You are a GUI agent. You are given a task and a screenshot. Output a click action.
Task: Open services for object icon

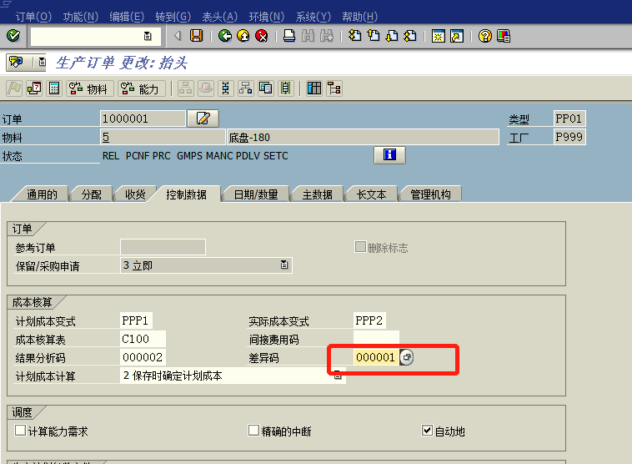click(17, 62)
